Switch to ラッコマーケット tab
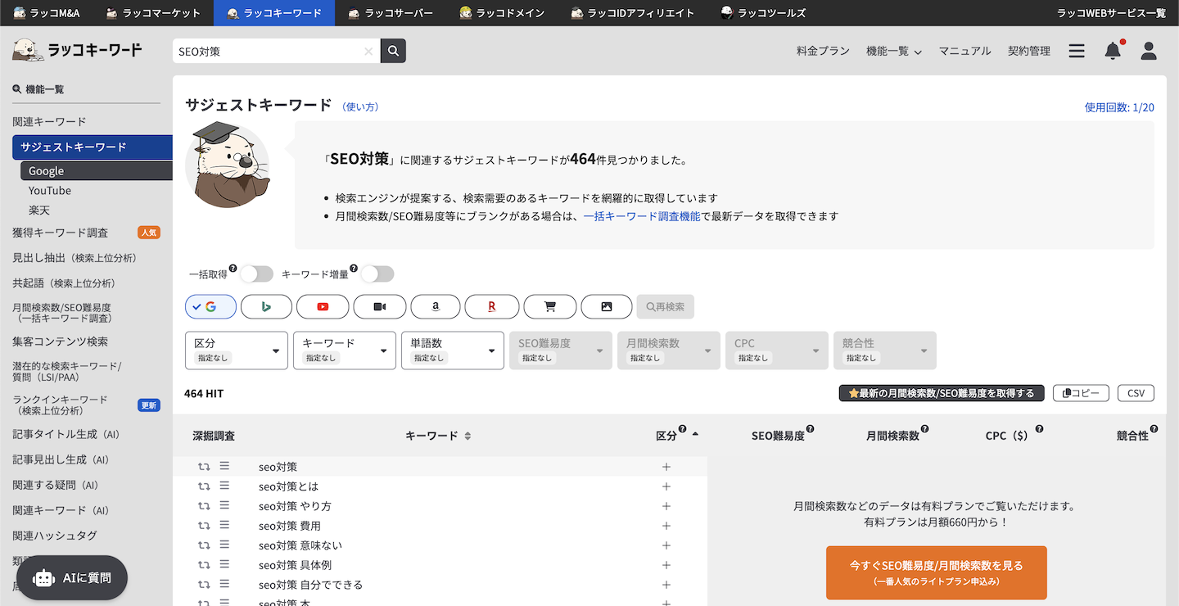This screenshot has width=1179, height=606. (x=154, y=13)
